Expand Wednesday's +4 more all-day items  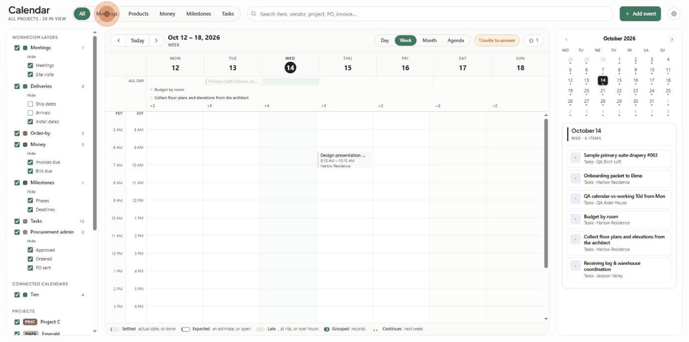click(x=267, y=106)
